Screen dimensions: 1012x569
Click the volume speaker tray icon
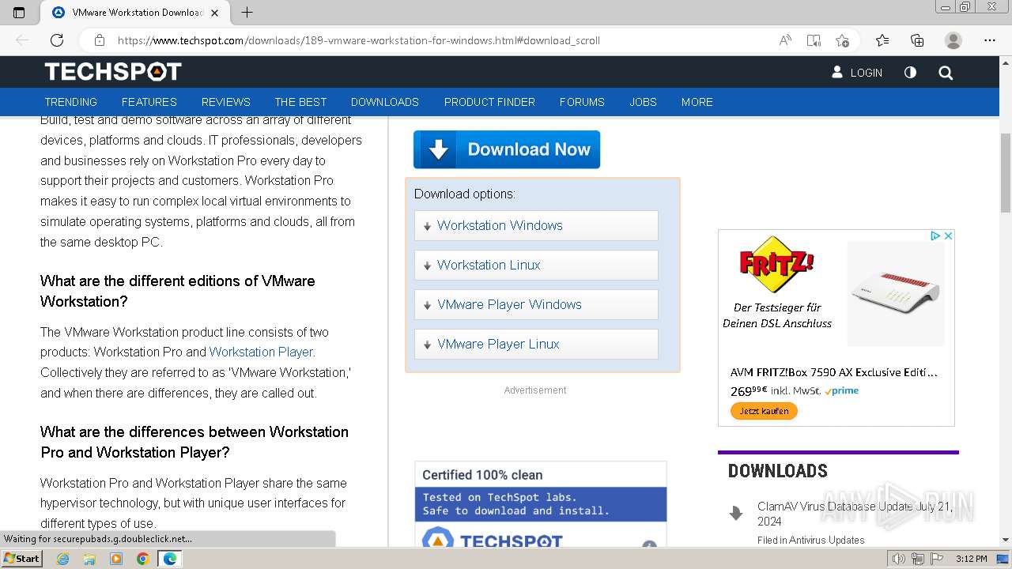[x=899, y=559]
